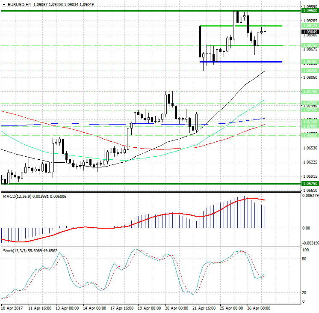The image size is (319, 313).
Task: Click the 1.09175 level label
Action: (x=310, y=26)
